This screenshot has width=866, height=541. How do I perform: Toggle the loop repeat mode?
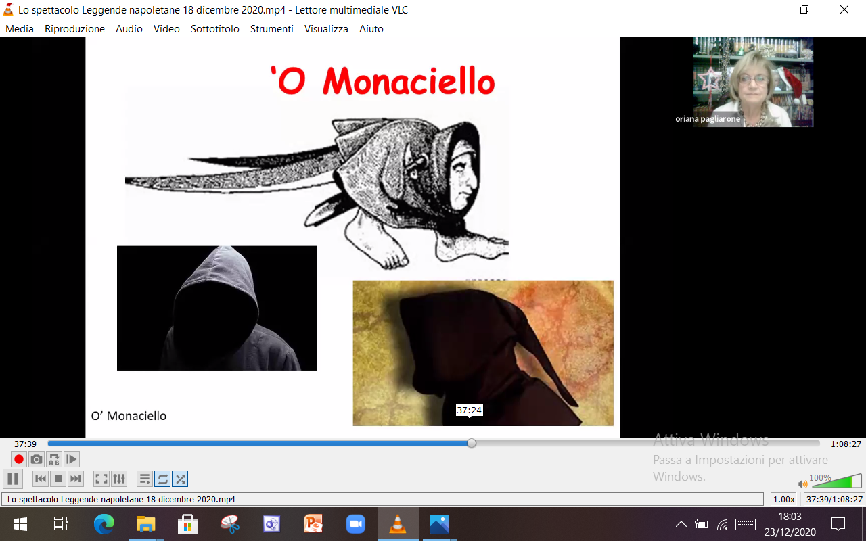[x=162, y=479]
